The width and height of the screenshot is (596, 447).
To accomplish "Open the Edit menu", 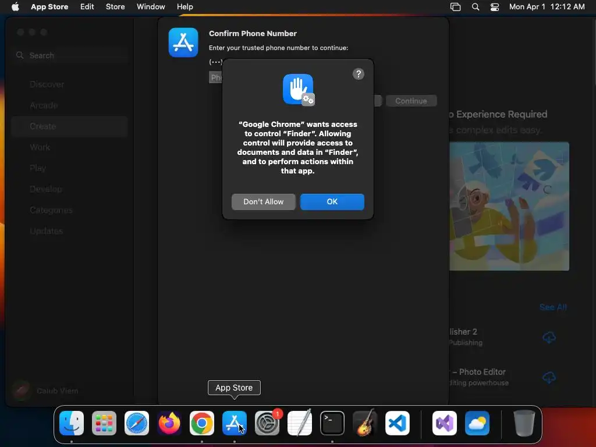I will point(87,6).
